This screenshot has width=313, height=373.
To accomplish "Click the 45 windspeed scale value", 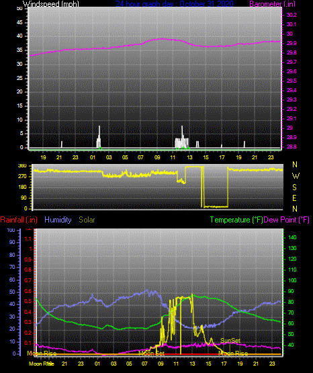I will (x=19, y=23).
